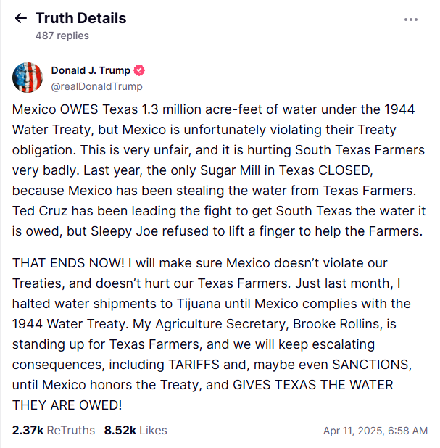Click the @realDonaldTrump handle
Screen dimensions: 440x448
click(x=96, y=86)
